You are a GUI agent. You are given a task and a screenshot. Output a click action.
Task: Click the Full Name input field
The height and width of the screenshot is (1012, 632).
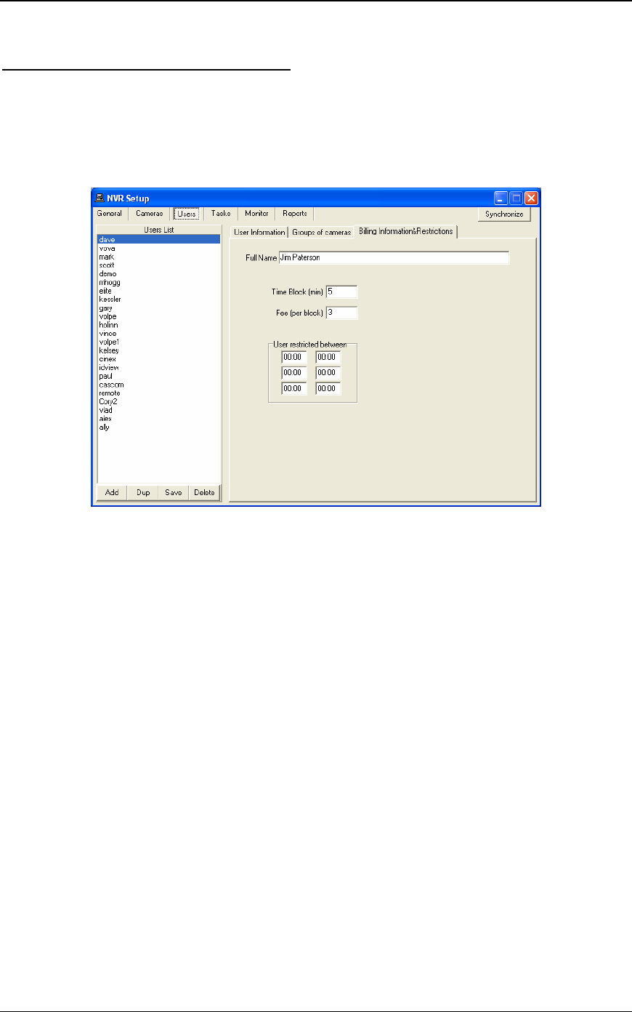coord(394,258)
